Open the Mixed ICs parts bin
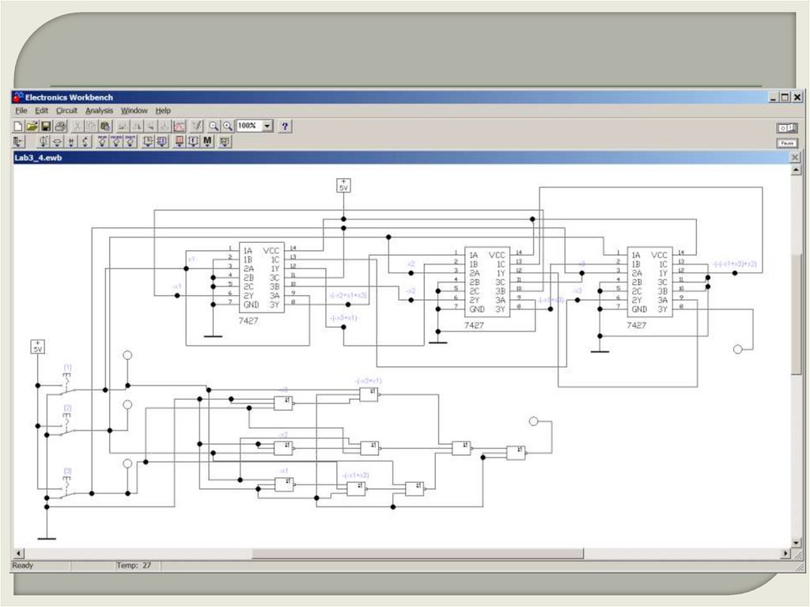This screenshot has width=810, height=607. coord(116,141)
